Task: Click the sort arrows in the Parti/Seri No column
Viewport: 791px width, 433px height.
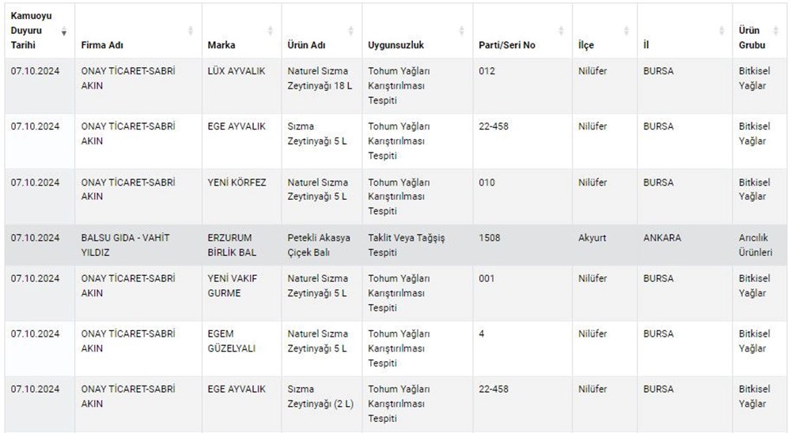Action: coord(562,31)
